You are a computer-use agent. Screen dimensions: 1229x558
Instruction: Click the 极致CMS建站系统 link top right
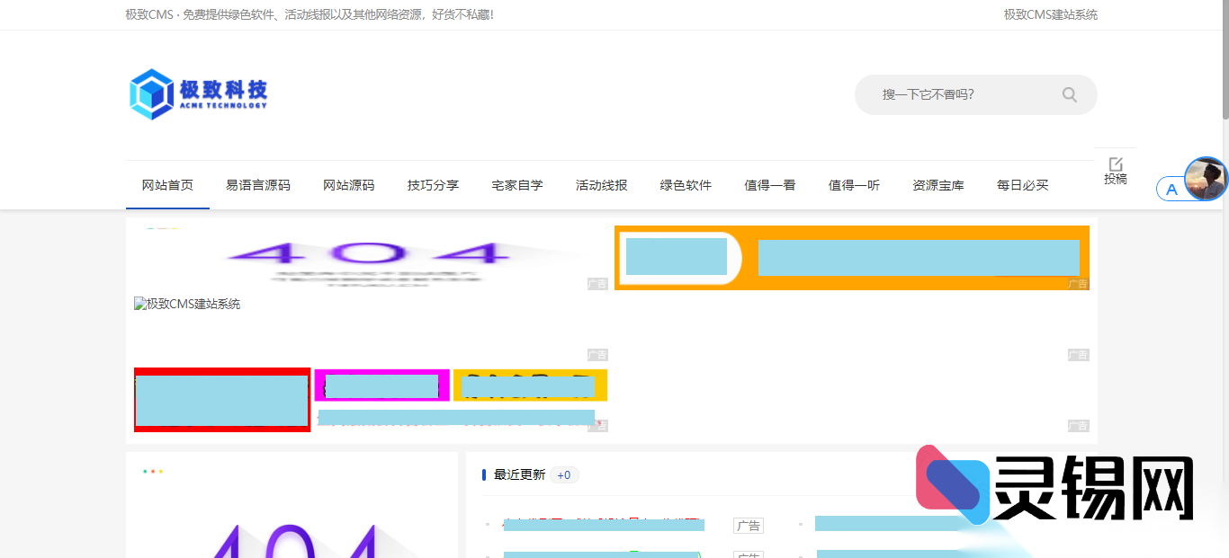(1049, 14)
